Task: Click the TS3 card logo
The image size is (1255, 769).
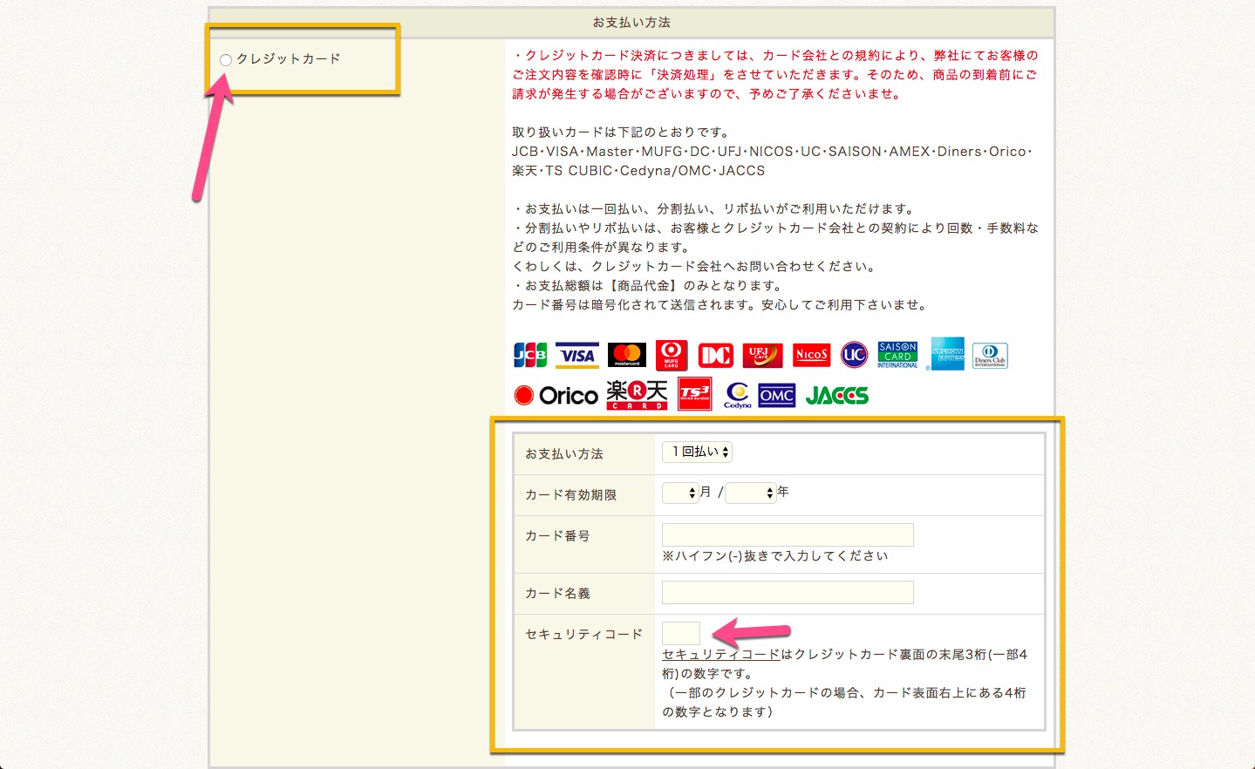Action: click(x=694, y=394)
